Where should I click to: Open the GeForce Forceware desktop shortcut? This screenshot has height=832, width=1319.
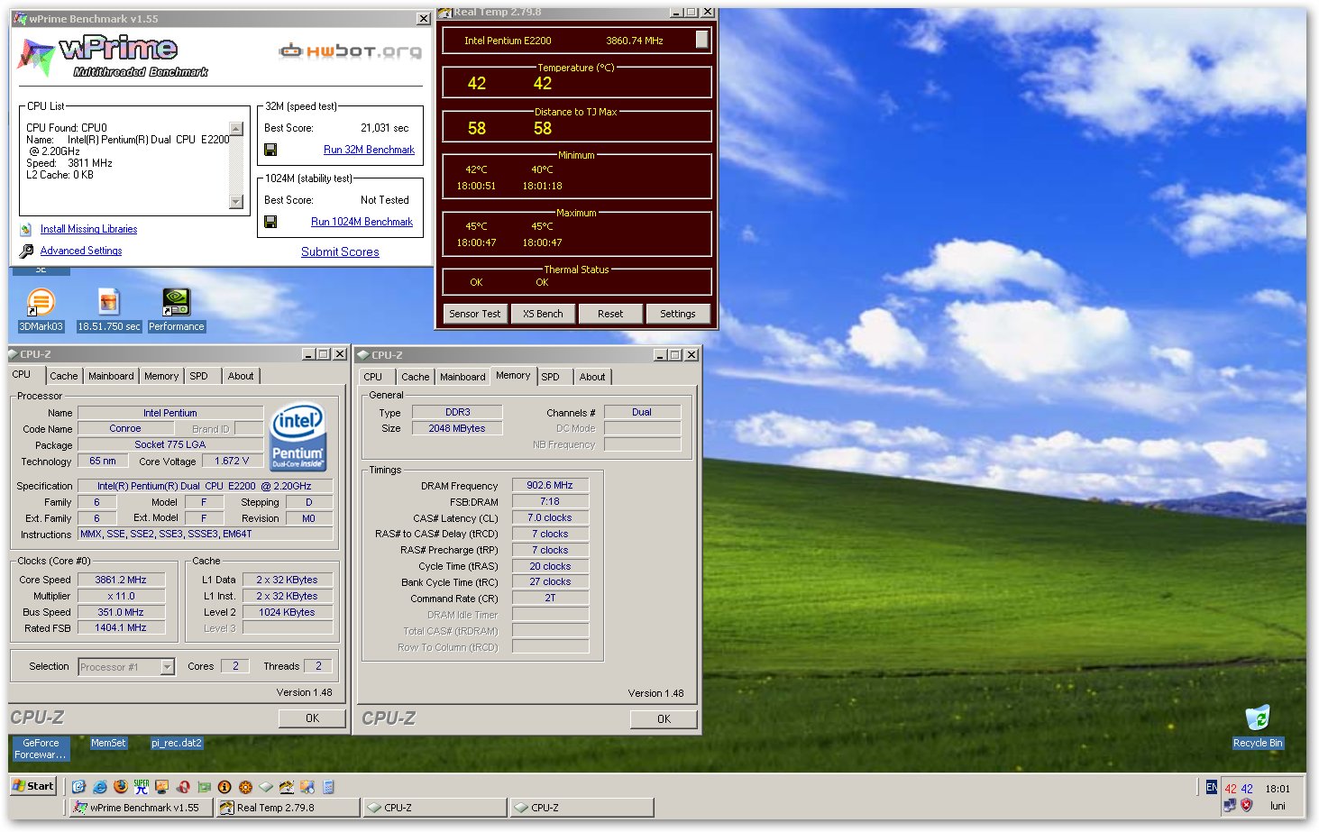coord(41,749)
